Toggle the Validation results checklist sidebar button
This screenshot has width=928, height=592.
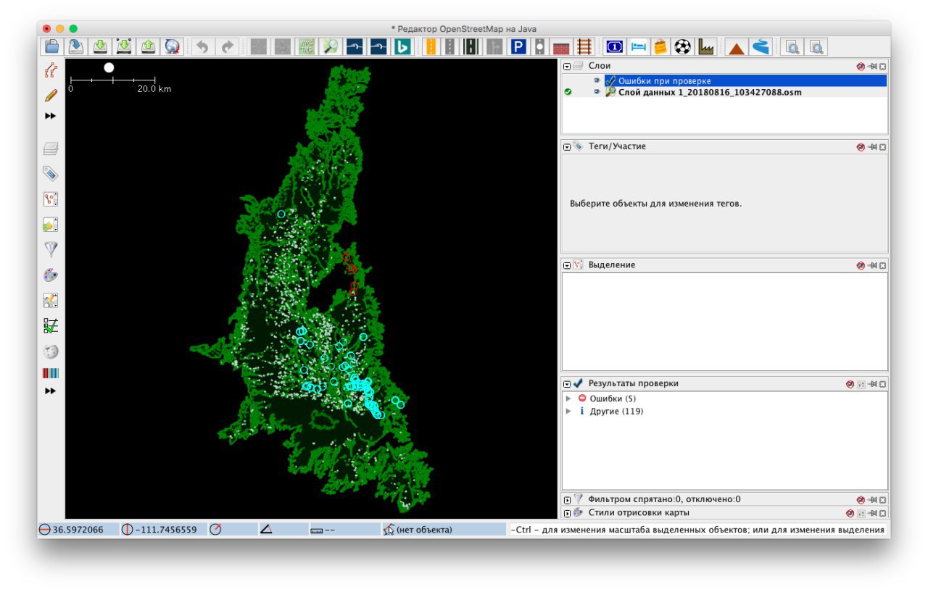(51, 325)
